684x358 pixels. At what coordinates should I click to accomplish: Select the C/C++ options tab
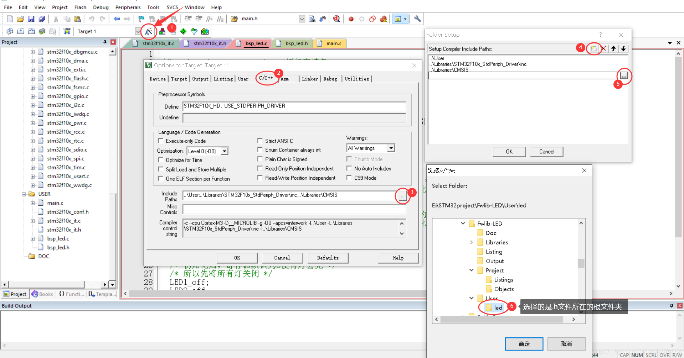tap(266, 78)
